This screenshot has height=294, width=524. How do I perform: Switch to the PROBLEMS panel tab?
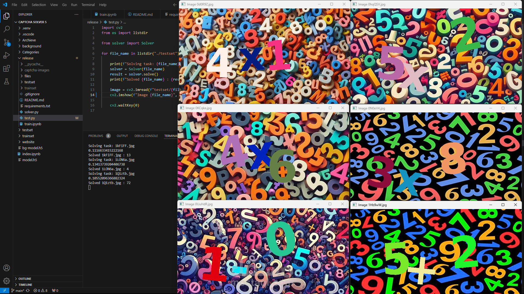pyautogui.click(x=96, y=136)
